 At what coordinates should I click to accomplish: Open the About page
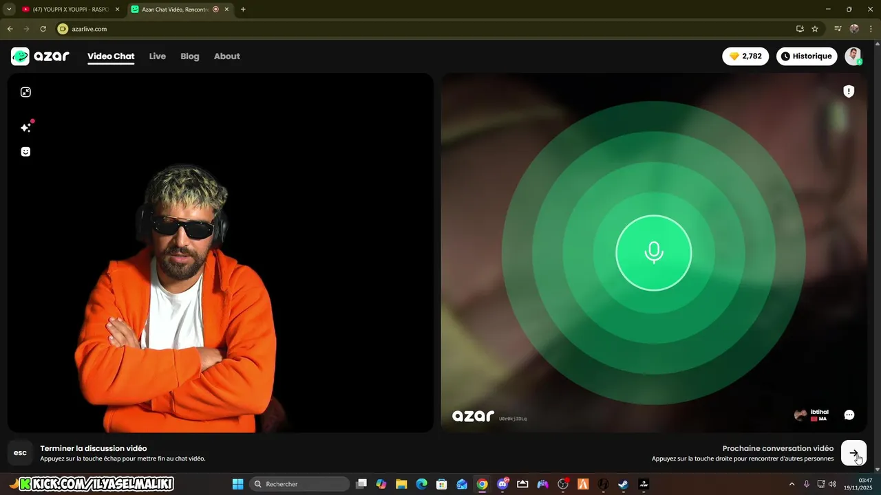coord(227,56)
